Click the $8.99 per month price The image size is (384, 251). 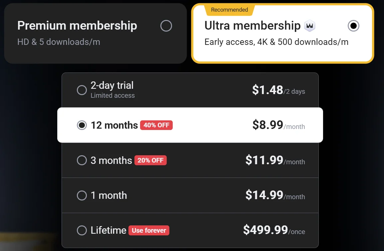pyautogui.click(x=268, y=125)
